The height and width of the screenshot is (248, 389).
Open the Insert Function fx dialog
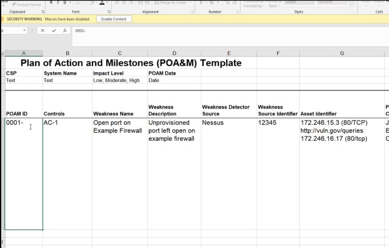click(x=64, y=30)
